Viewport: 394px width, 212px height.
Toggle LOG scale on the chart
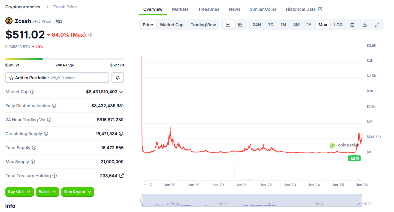tap(338, 24)
